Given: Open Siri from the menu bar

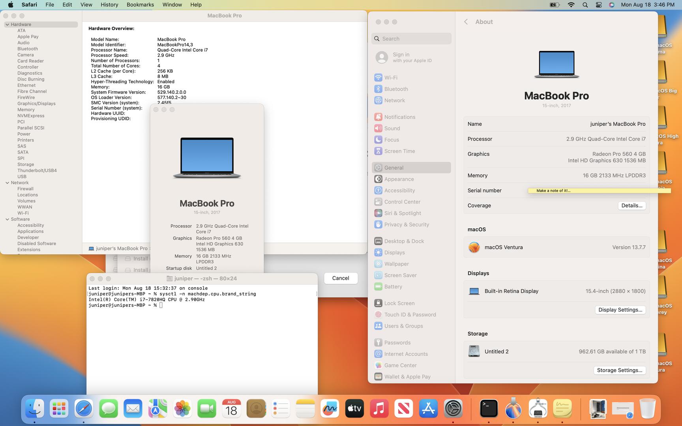Looking at the screenshot, I should (x=611, y=5).
